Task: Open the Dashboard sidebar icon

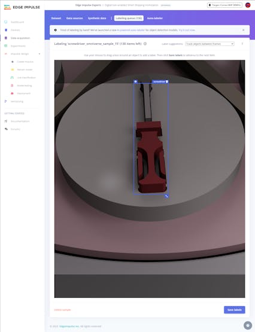Action: (x=6, y=22)
